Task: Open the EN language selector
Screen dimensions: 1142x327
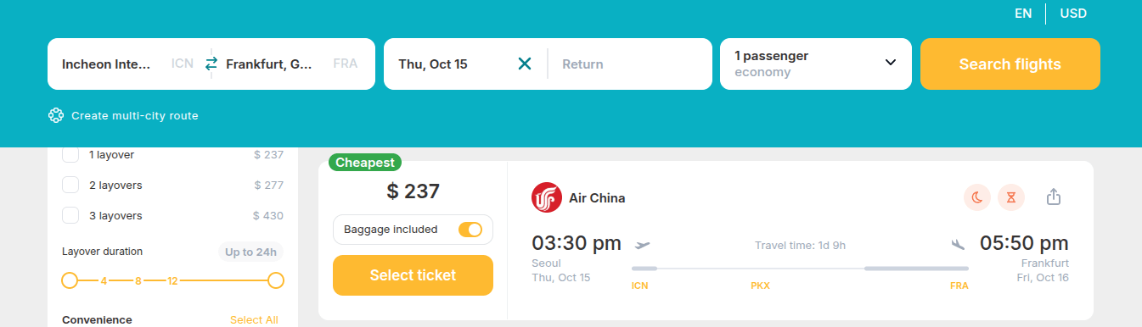Action: (x=1023, y=14)
